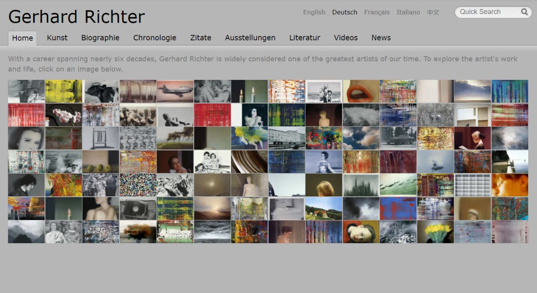Switch site language to Deutsch
This screenshot has width=537, height=293.
pos(345,13)
